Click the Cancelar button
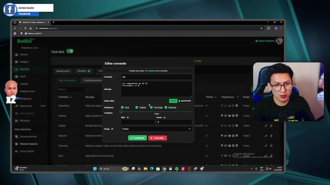This screenshot has width=330, height=185. point(158,138)
